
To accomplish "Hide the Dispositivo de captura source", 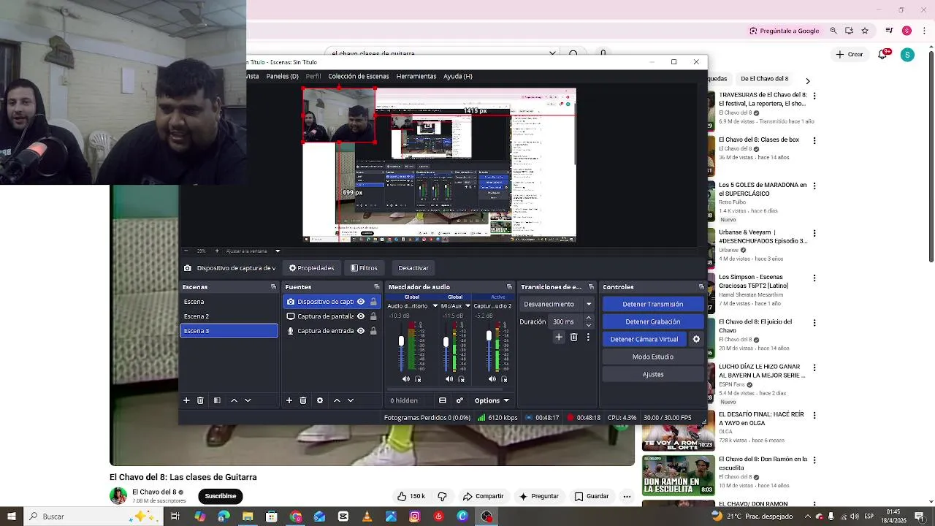I will pyautogui.click(x=361, y=302).
